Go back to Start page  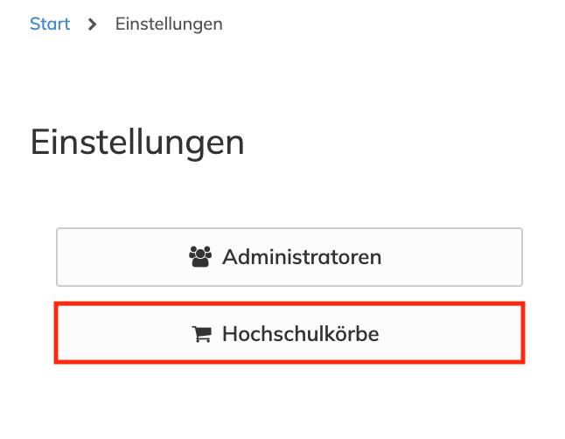(50, 24)
